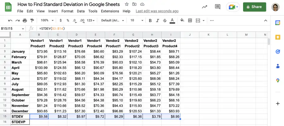This screenshot has height=126, width=284.
Task: Open the Help menu
Action: (x=126, y=11)
